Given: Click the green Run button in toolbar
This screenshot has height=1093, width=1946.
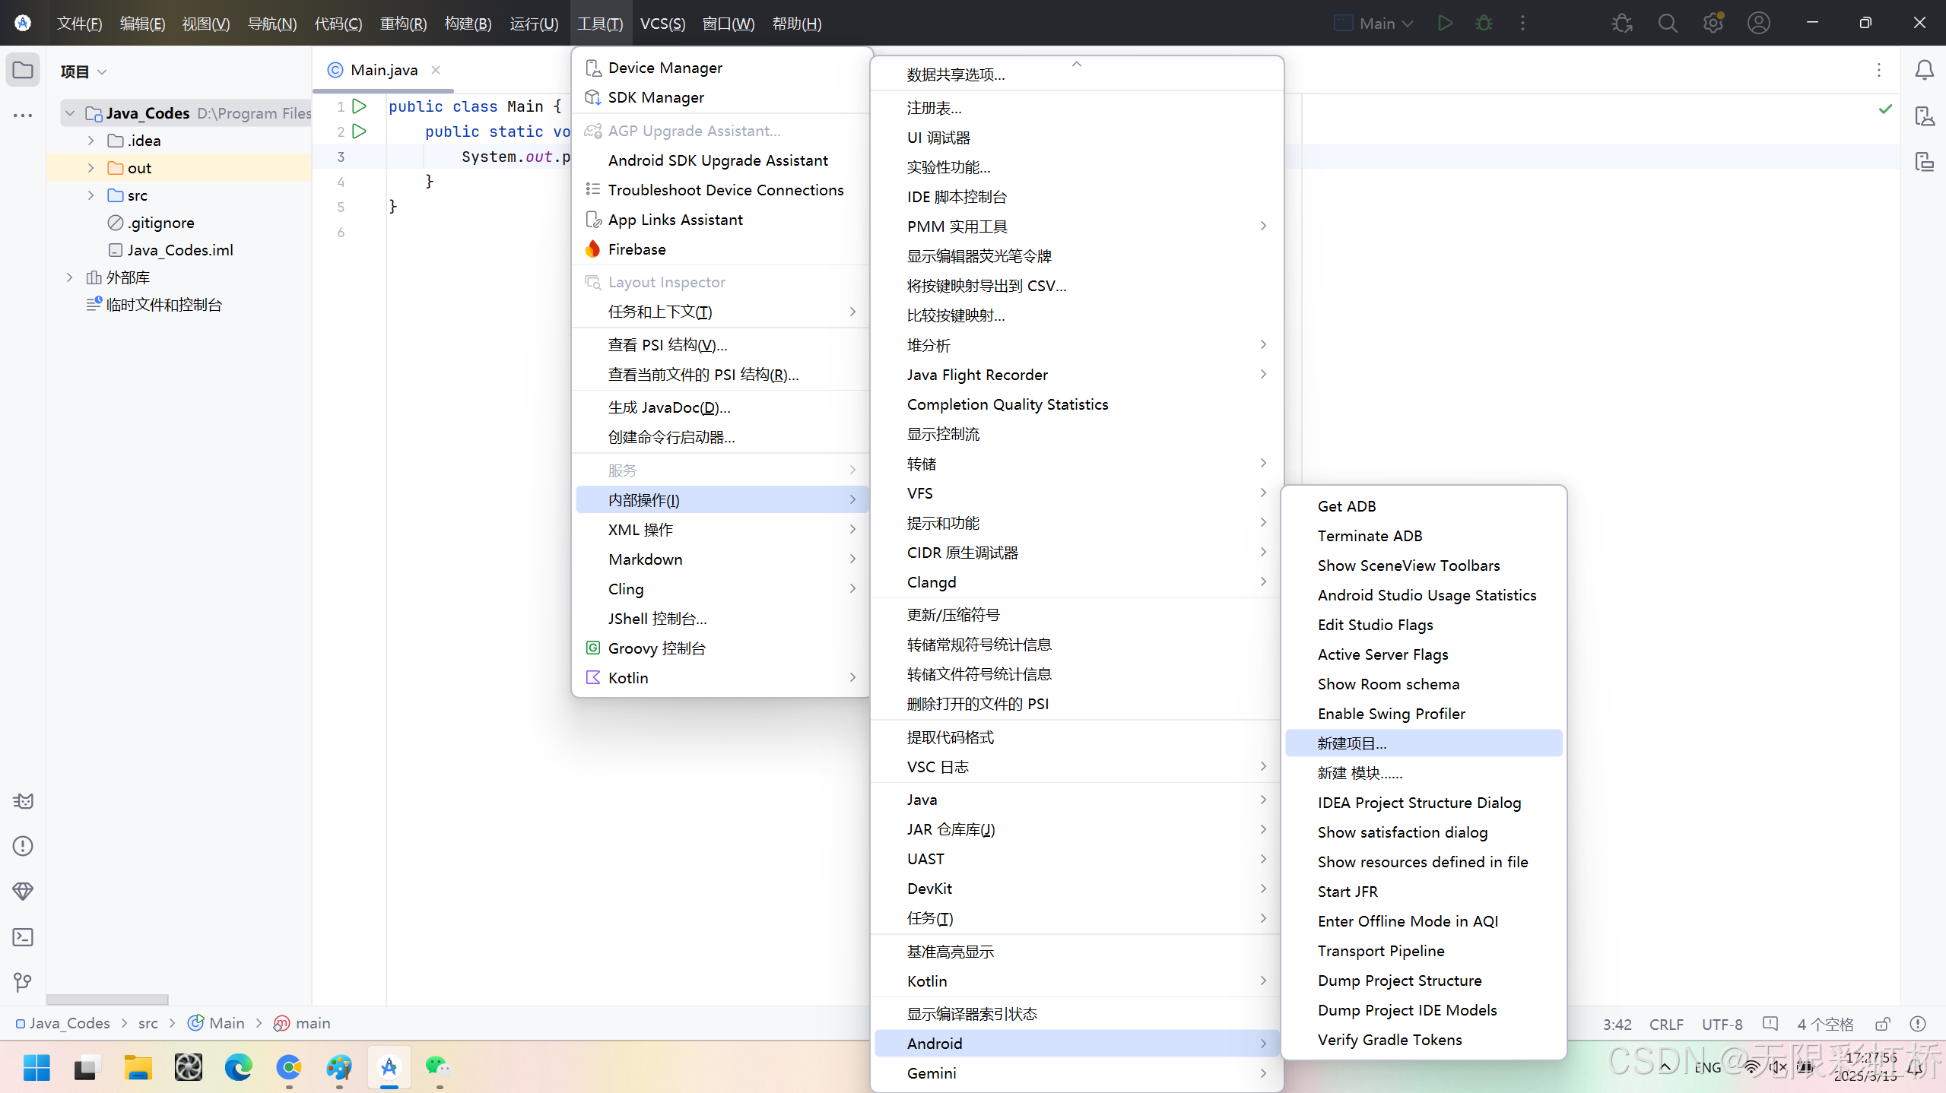Looking at the screenshot, I should (x=1445, y=23).
